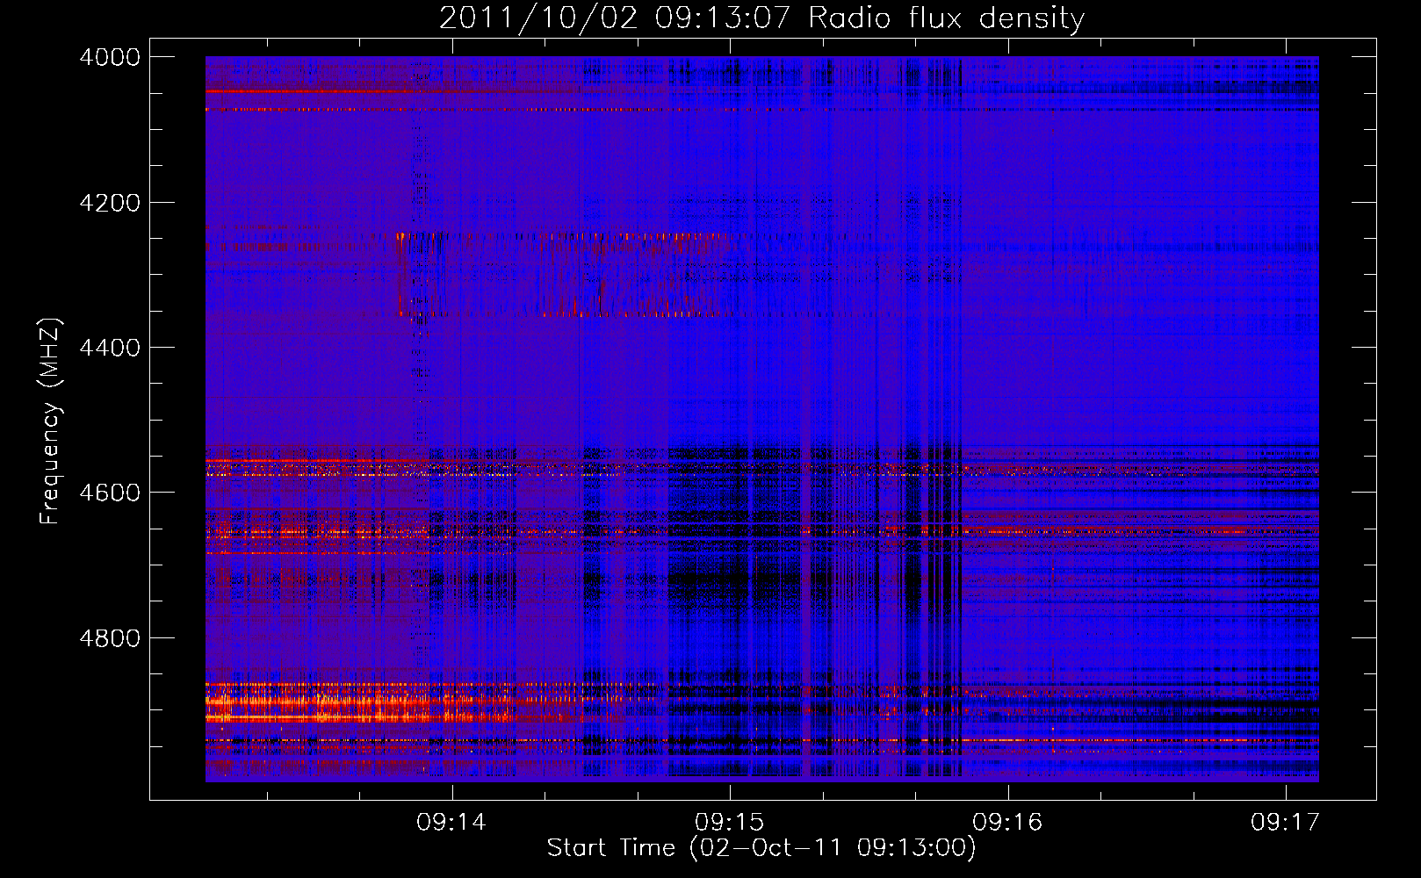
Task: Select the 4600 frequency axis label
Action: point(110,493)
